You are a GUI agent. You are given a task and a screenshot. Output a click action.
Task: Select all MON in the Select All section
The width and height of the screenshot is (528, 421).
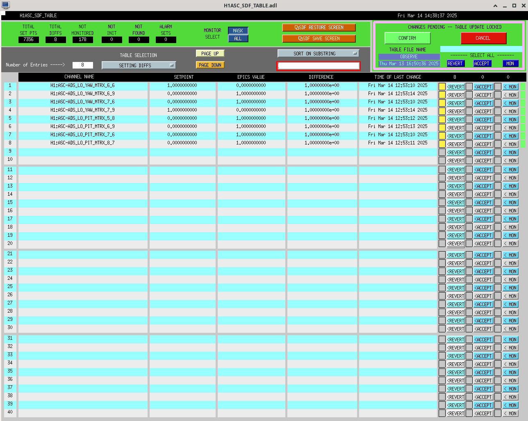[x=510, y=64]
